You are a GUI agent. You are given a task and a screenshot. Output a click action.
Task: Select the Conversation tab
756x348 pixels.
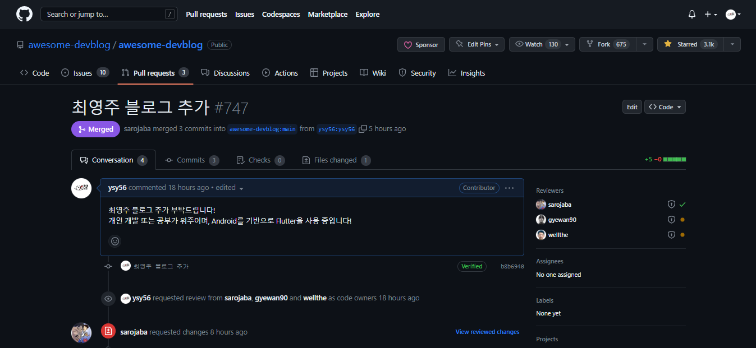113,160
